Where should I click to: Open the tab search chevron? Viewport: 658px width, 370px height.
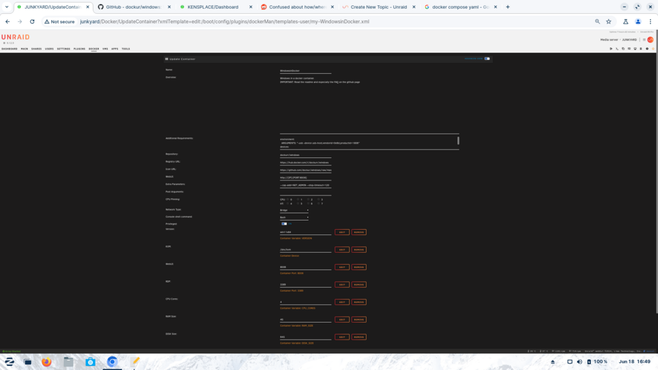(7, 7)
